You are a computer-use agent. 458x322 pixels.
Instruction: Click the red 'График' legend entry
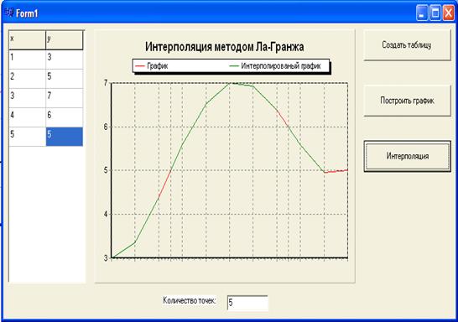tap(152, 66)
